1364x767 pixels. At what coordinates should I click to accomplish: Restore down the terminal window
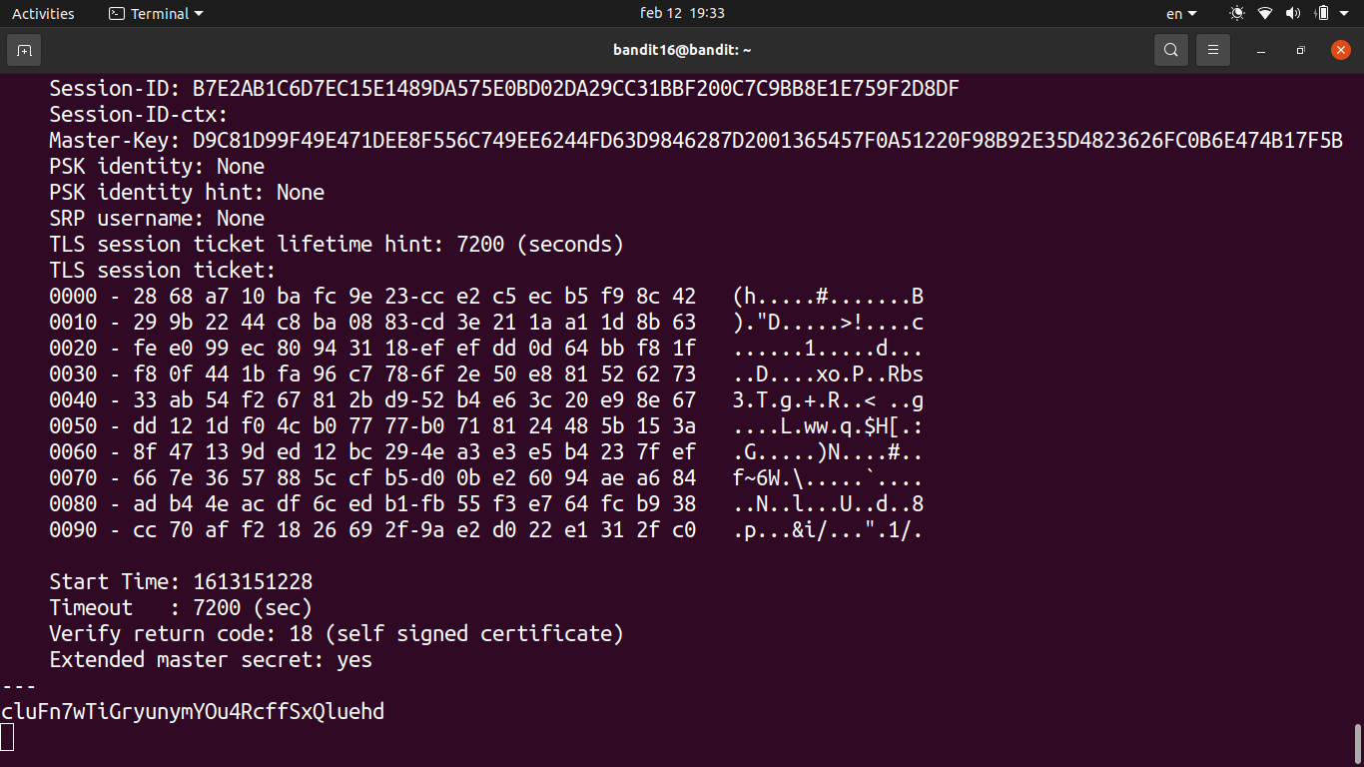[x=1300, y=50]
